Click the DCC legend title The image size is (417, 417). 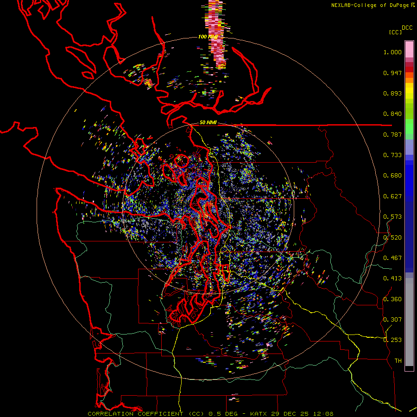coord(407,28)
